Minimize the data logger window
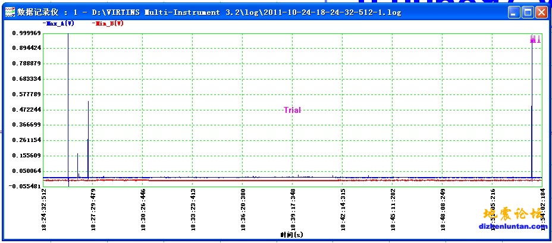The height and width of the screenshot is (243, 552). (513, 12)
